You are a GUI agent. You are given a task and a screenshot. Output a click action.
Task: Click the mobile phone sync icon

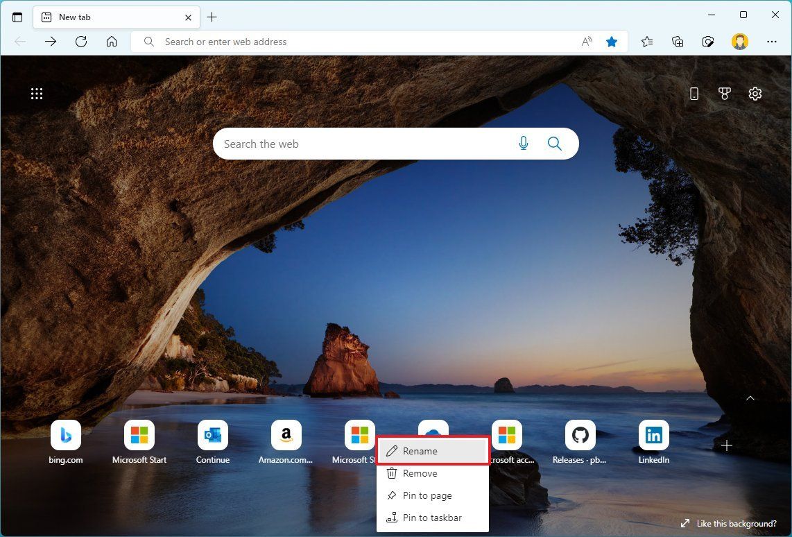coord(694,93)
